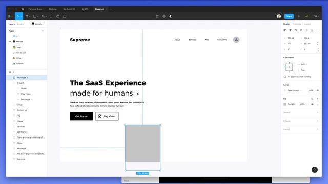Image resolution: width=328 pixels, height=184 pixels.
Task: Click Align top icon
Action: pos(301,30)
